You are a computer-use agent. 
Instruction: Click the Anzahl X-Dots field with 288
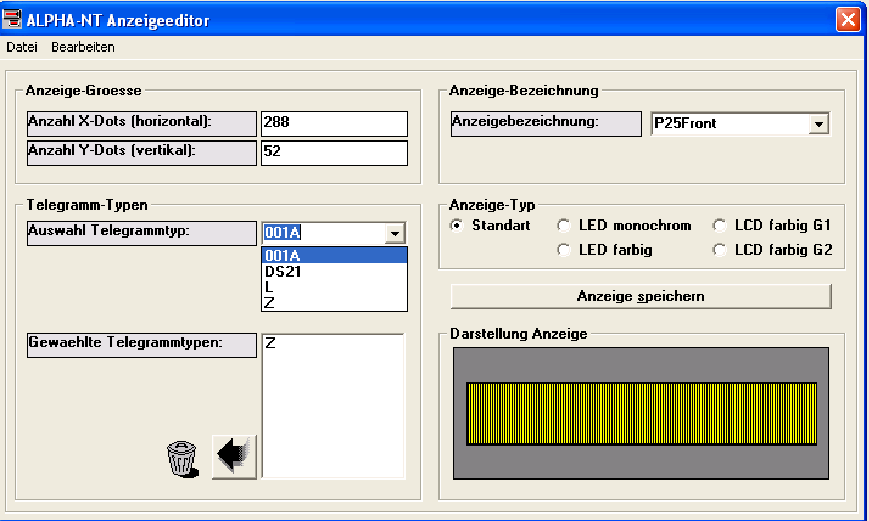pos(334,123)
